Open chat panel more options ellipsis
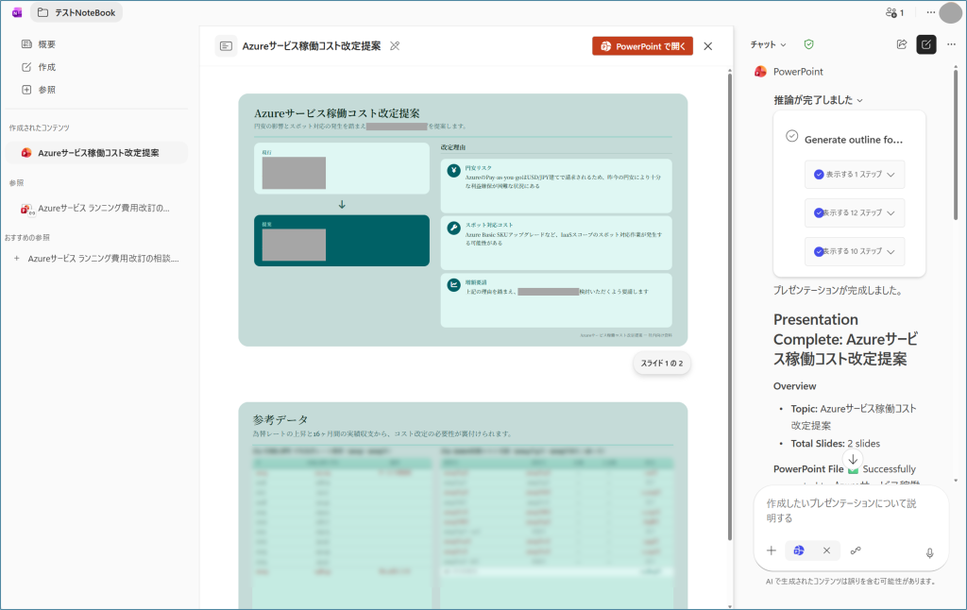Image resolution: width=967 pixels, height=610 pixels. tap(952, 44)
